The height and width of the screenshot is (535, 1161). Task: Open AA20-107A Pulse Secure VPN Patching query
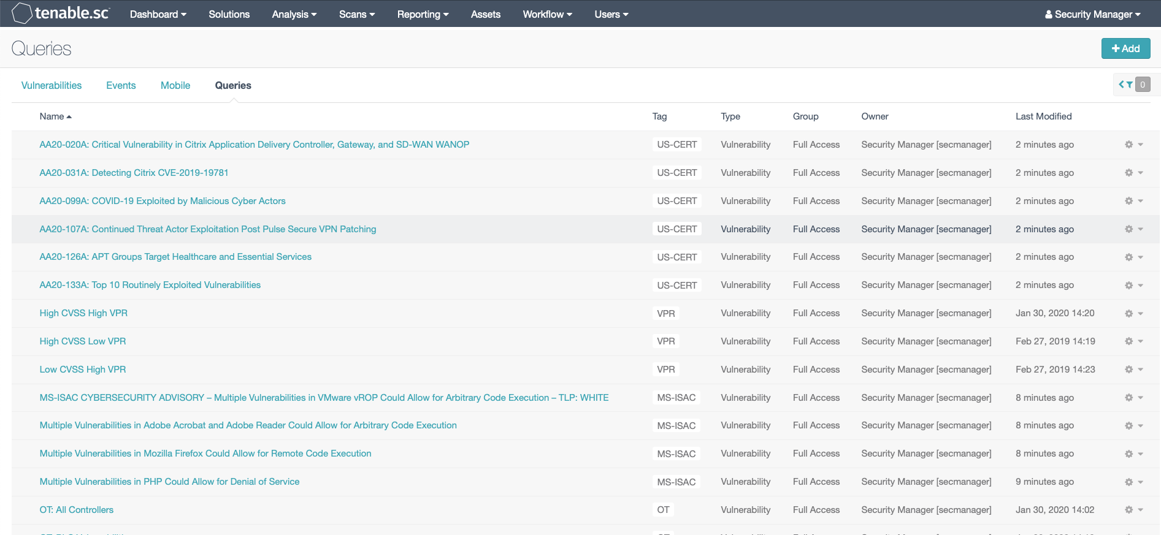coord(208,229)
